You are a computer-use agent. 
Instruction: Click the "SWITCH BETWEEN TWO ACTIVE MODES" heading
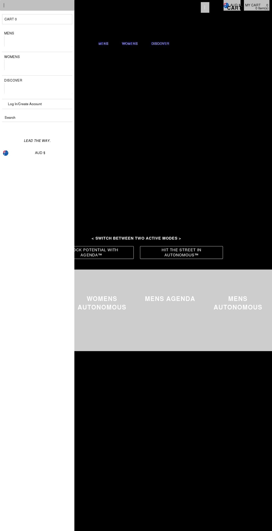(136, 238)
